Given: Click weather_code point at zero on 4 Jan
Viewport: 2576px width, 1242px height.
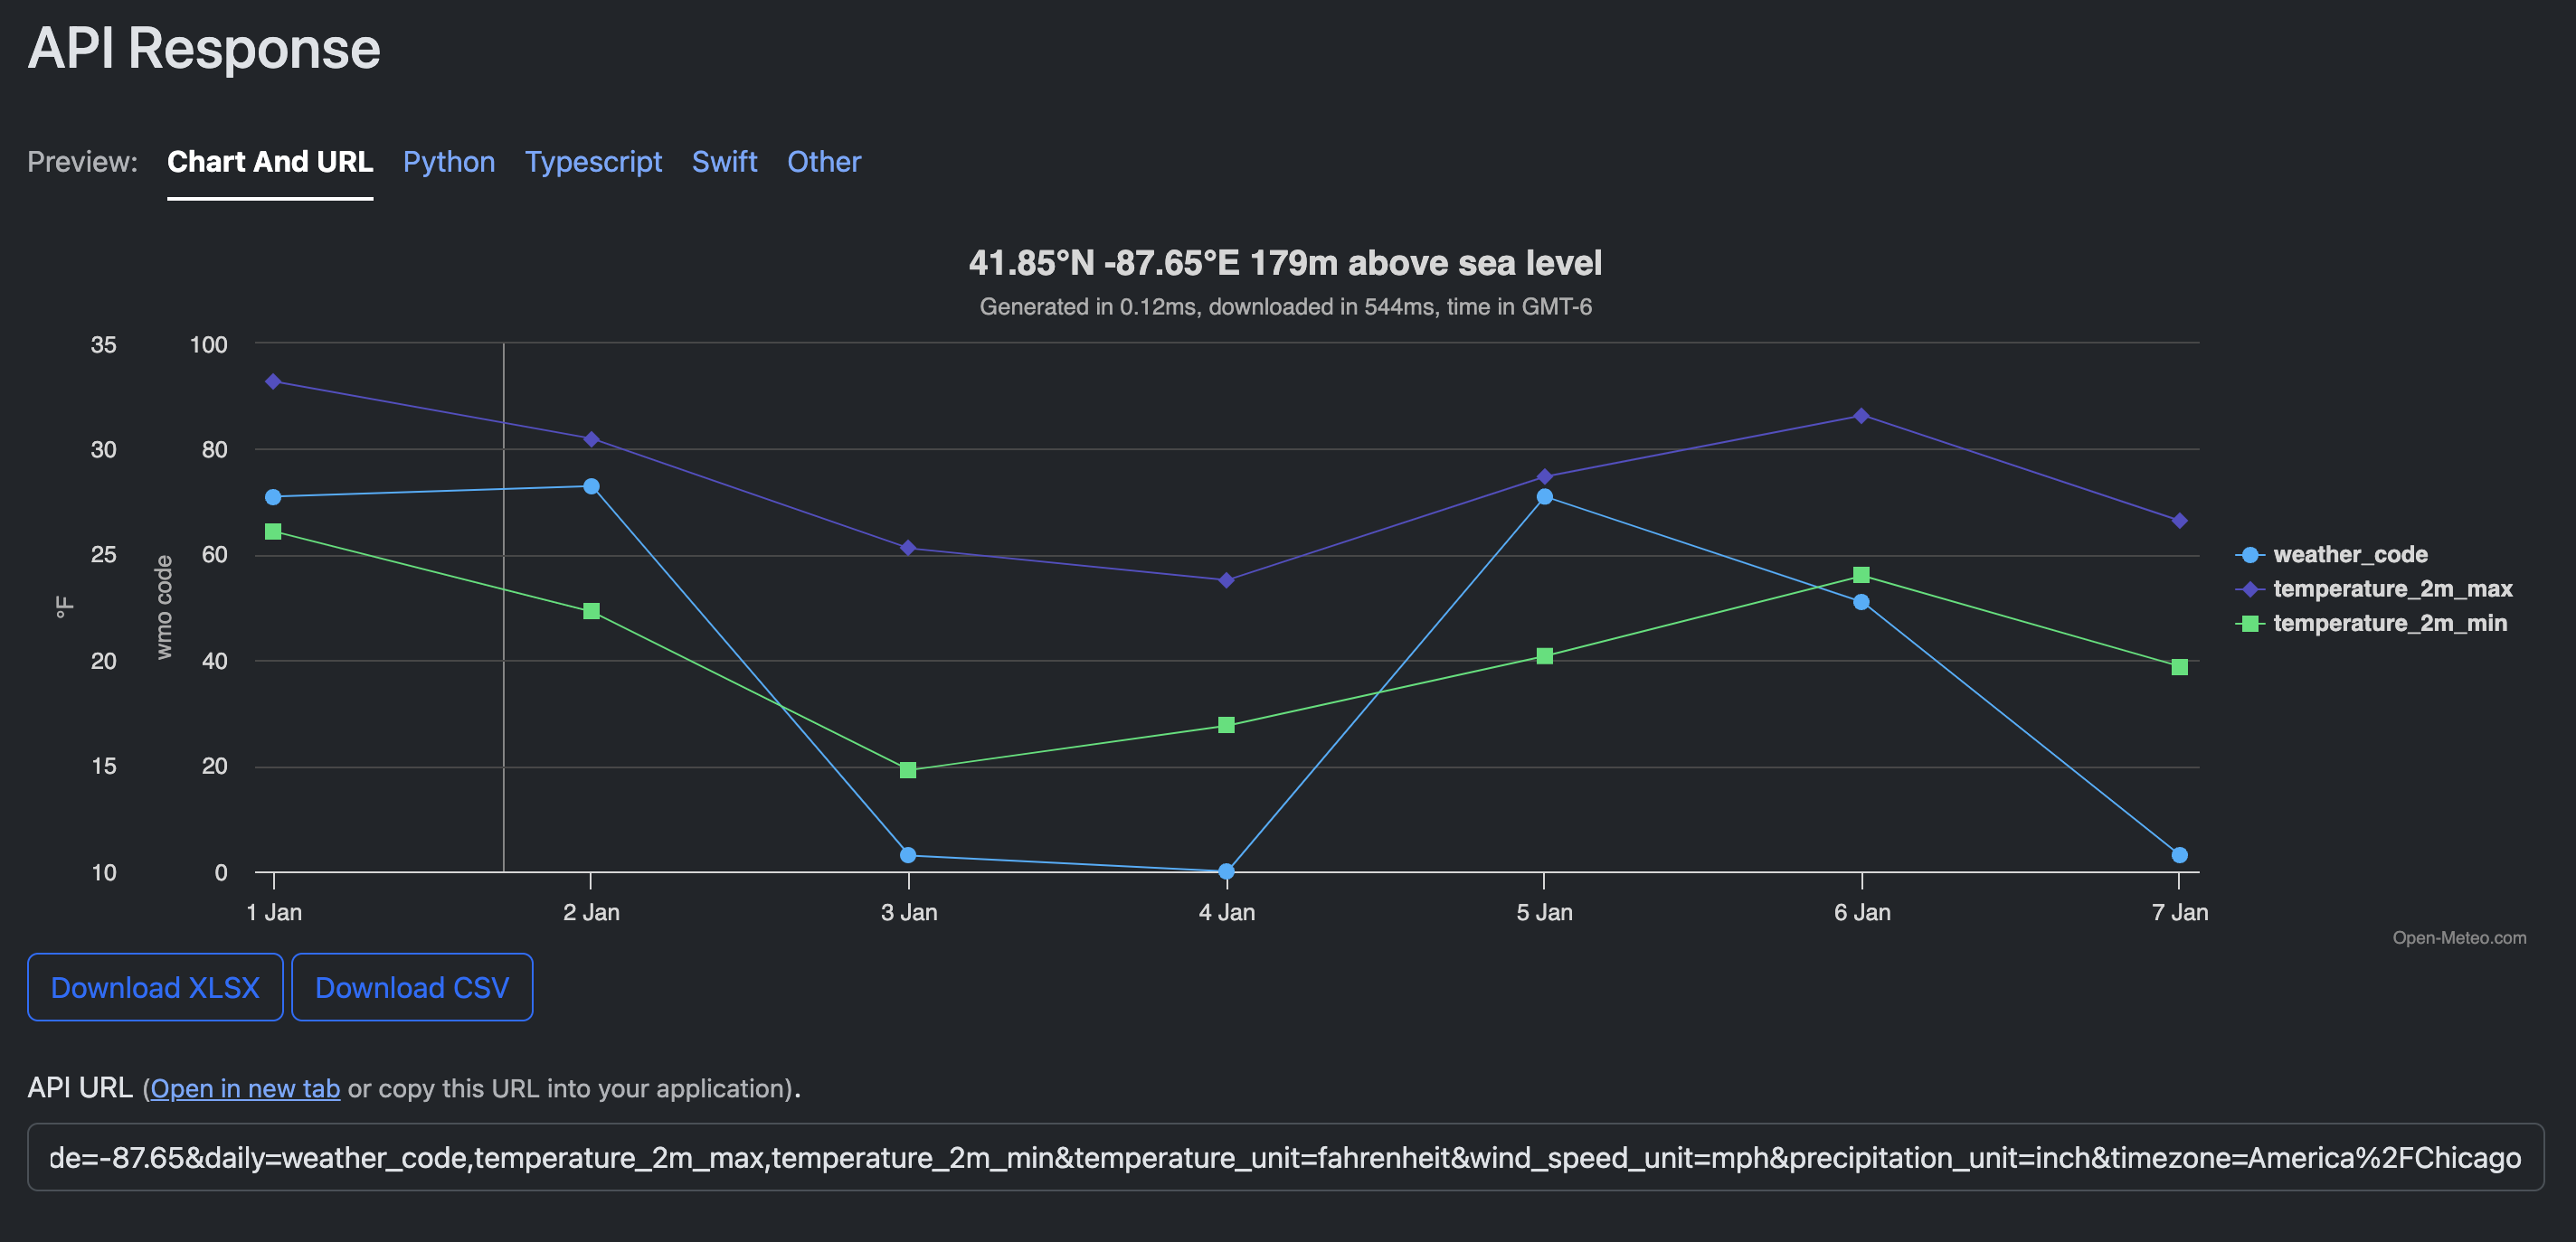Looking at the screenshot, I should coord(1226,871).
